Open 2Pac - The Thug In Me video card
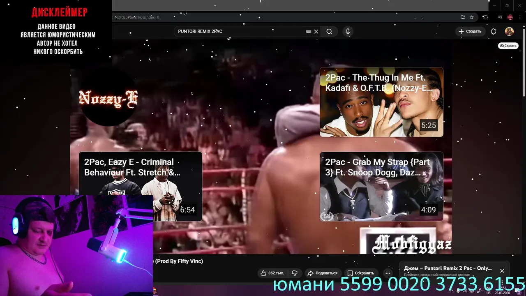 pyautogui.click(x=381, y=102)
